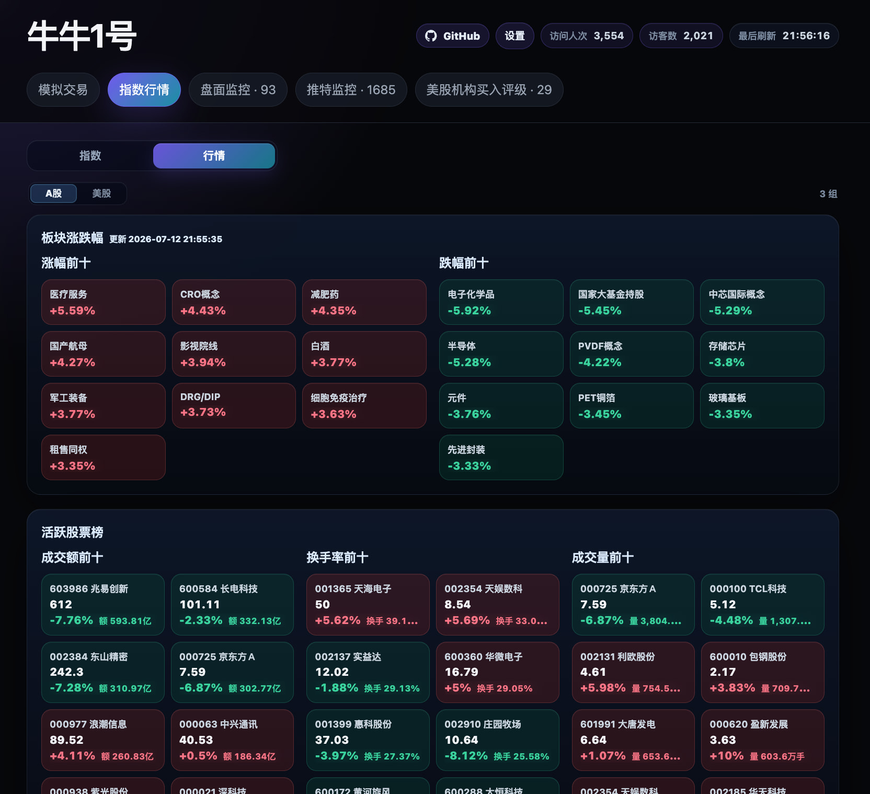This screenshot has width=870, height=794.
Task: Open the 000063 中兴通讯 stock card
Action: point(233,740)
